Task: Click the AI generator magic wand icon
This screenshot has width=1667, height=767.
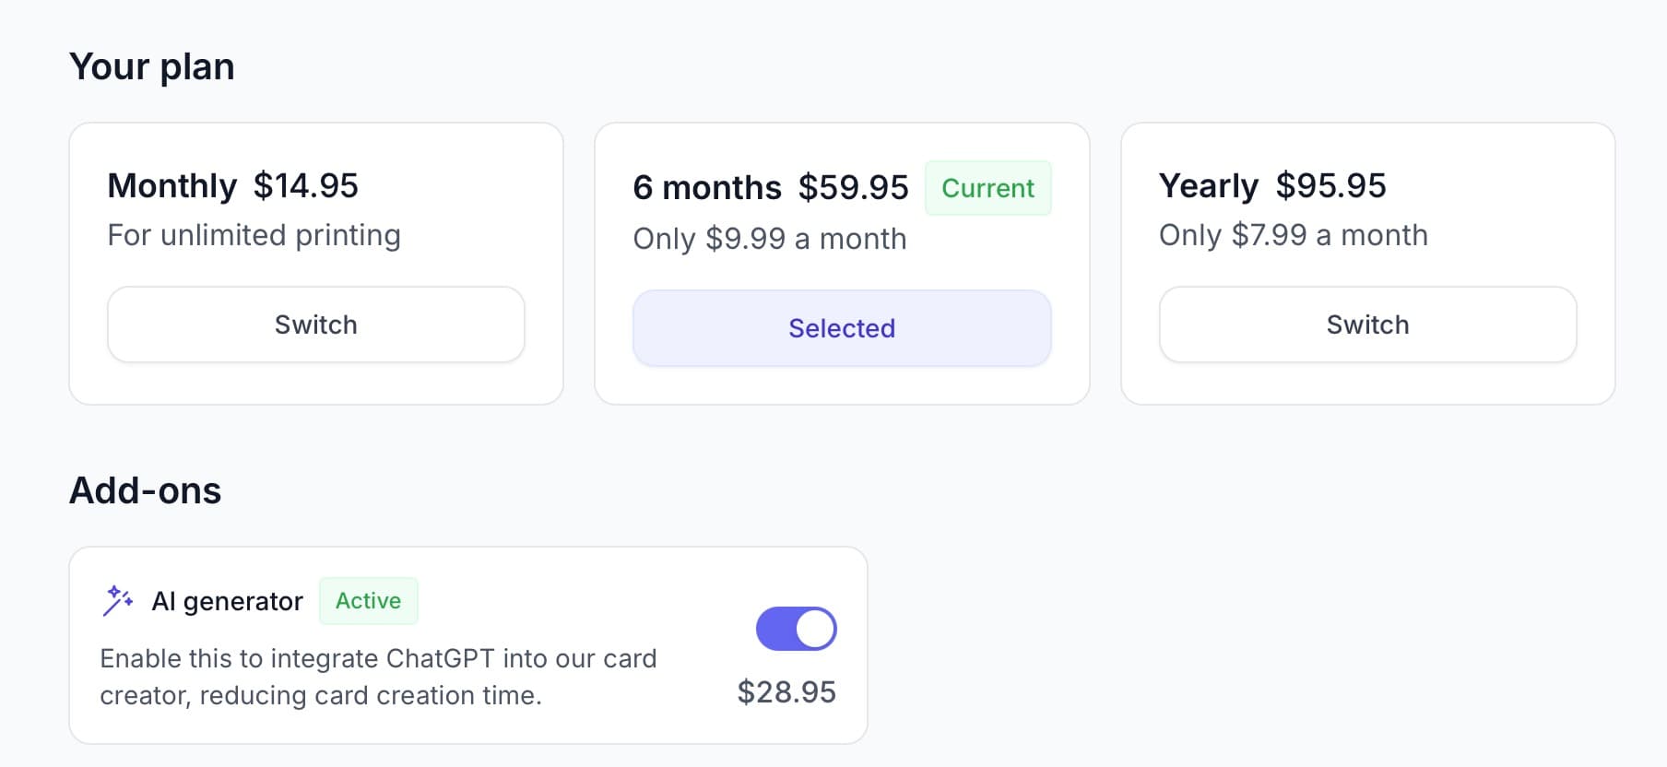Action: (x=118, y=601)
